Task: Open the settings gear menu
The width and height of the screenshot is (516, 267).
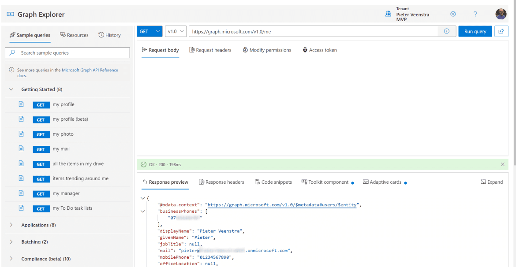Action: 453,14
